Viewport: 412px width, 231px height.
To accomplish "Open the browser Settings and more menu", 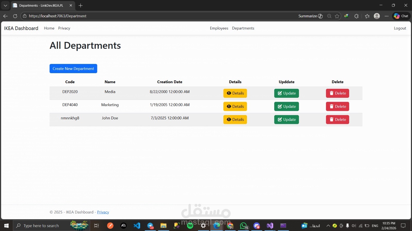I will [387, 16].
